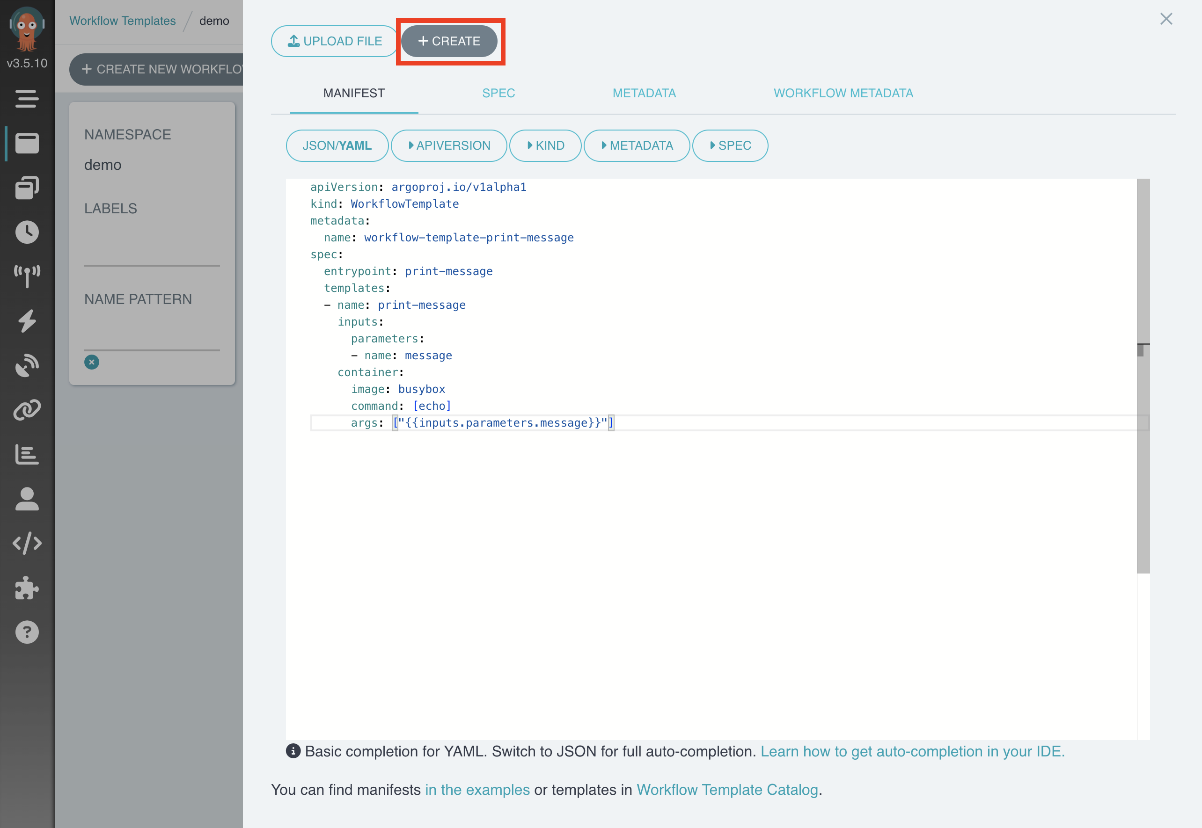Image resolution: width=1202 pixels, height=828 pixels.
Task: Click '- name: message' parameter line
Action: (401, 356)
